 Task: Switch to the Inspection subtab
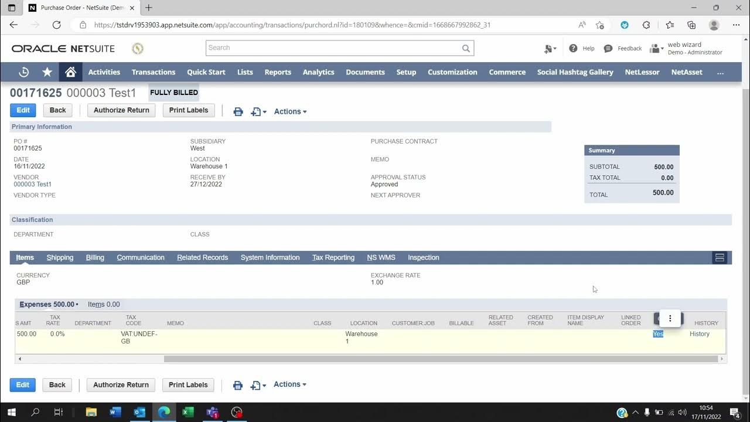[424, 257]
